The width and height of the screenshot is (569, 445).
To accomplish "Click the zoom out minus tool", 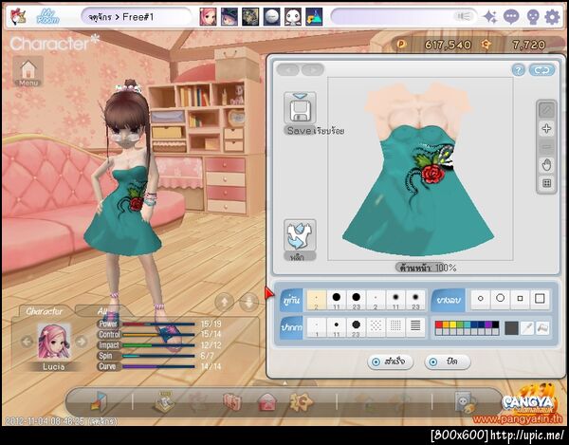I will point(546,147).
